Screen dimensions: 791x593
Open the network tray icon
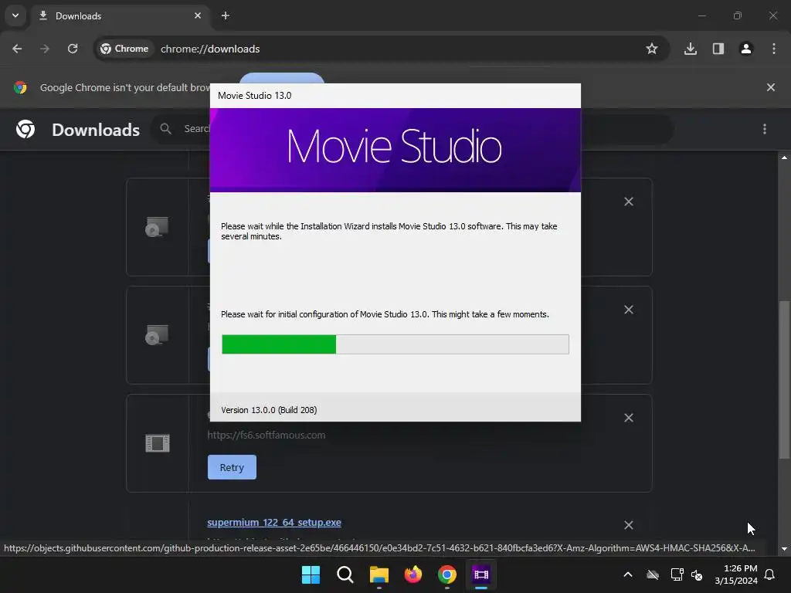(x=677, y=574)
